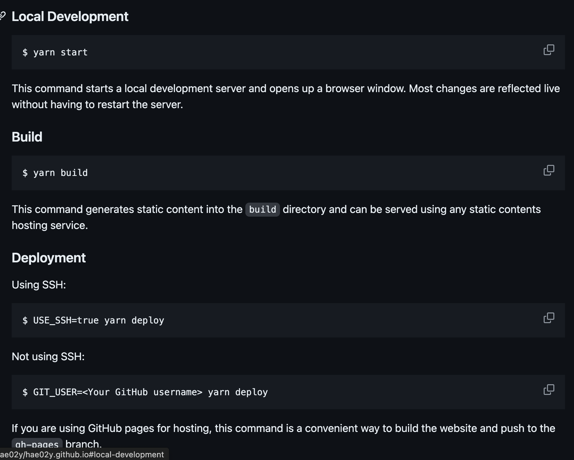Screen dimensions: 574x460
Task: Copy the USE_SSH=true deploy command
Action: [x=549, y=318]
